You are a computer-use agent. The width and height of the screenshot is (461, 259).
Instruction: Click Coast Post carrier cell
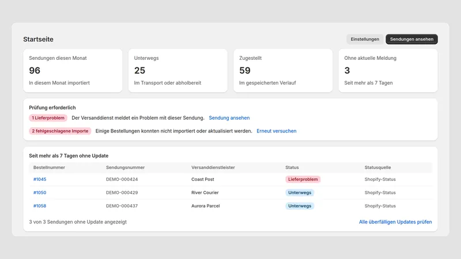point(203,179)
